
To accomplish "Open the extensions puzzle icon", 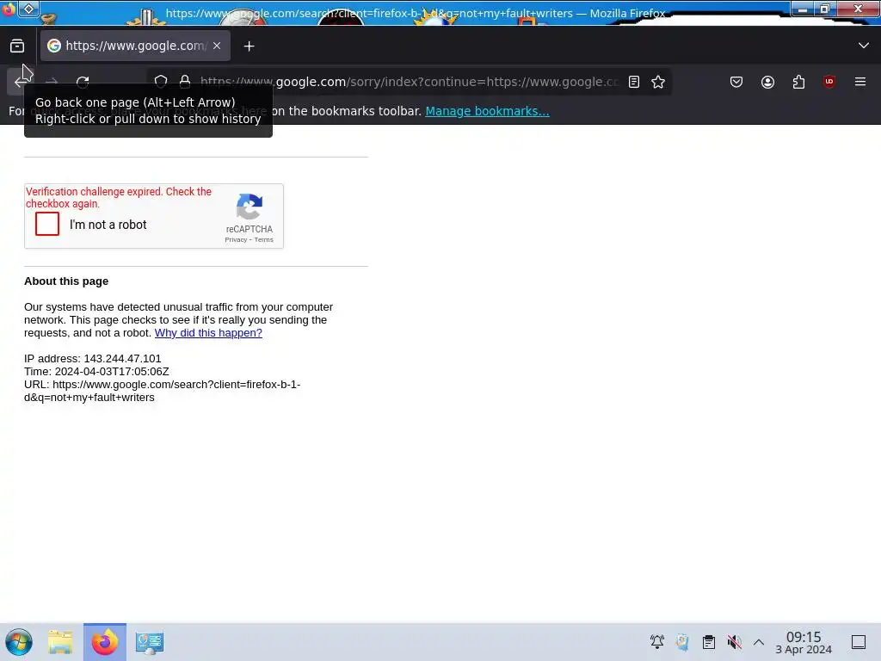I will click(x=798, y=82).
